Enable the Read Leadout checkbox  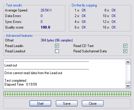pyautogui.click(x=57, y=51)
